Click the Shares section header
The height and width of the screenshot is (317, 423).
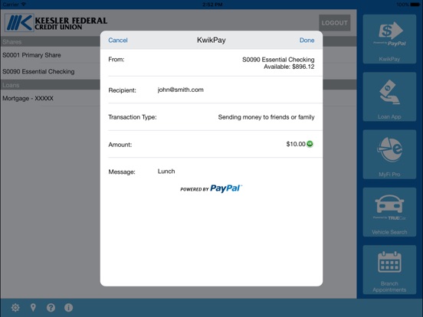[51, 42]
